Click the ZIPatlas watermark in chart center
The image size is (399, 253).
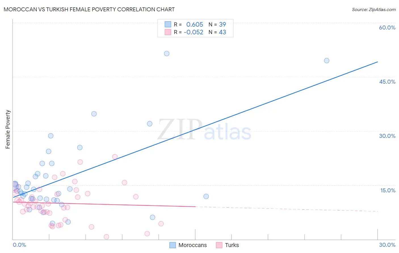[204, 130]
